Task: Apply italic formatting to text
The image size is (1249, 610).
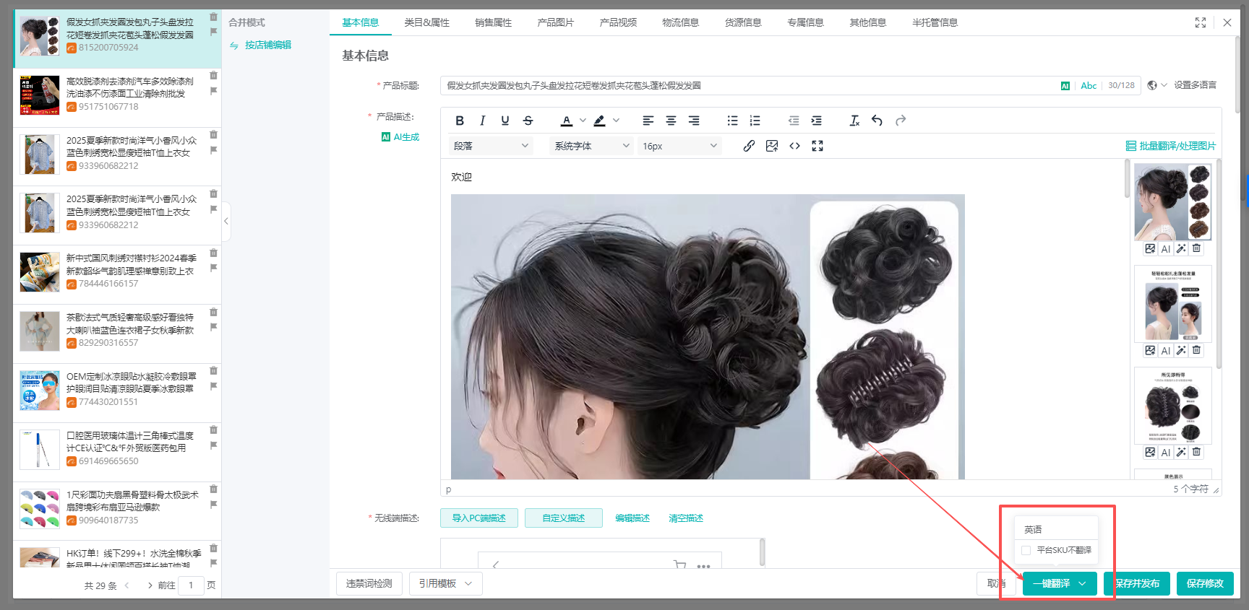Action: 482,121
